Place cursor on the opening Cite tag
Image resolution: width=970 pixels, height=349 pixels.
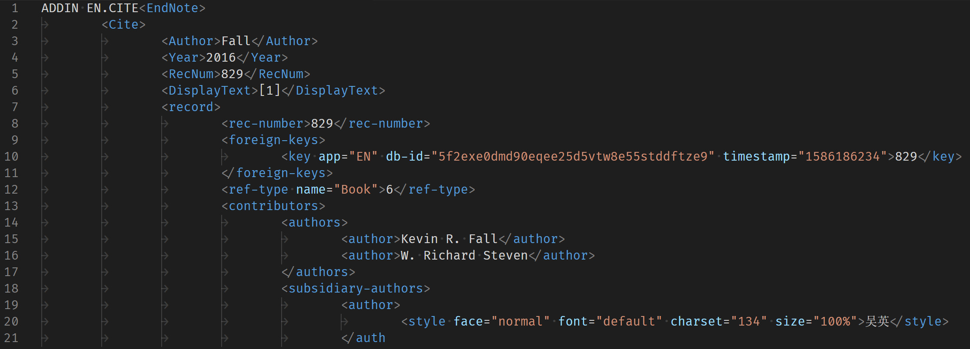pos(123,24)
